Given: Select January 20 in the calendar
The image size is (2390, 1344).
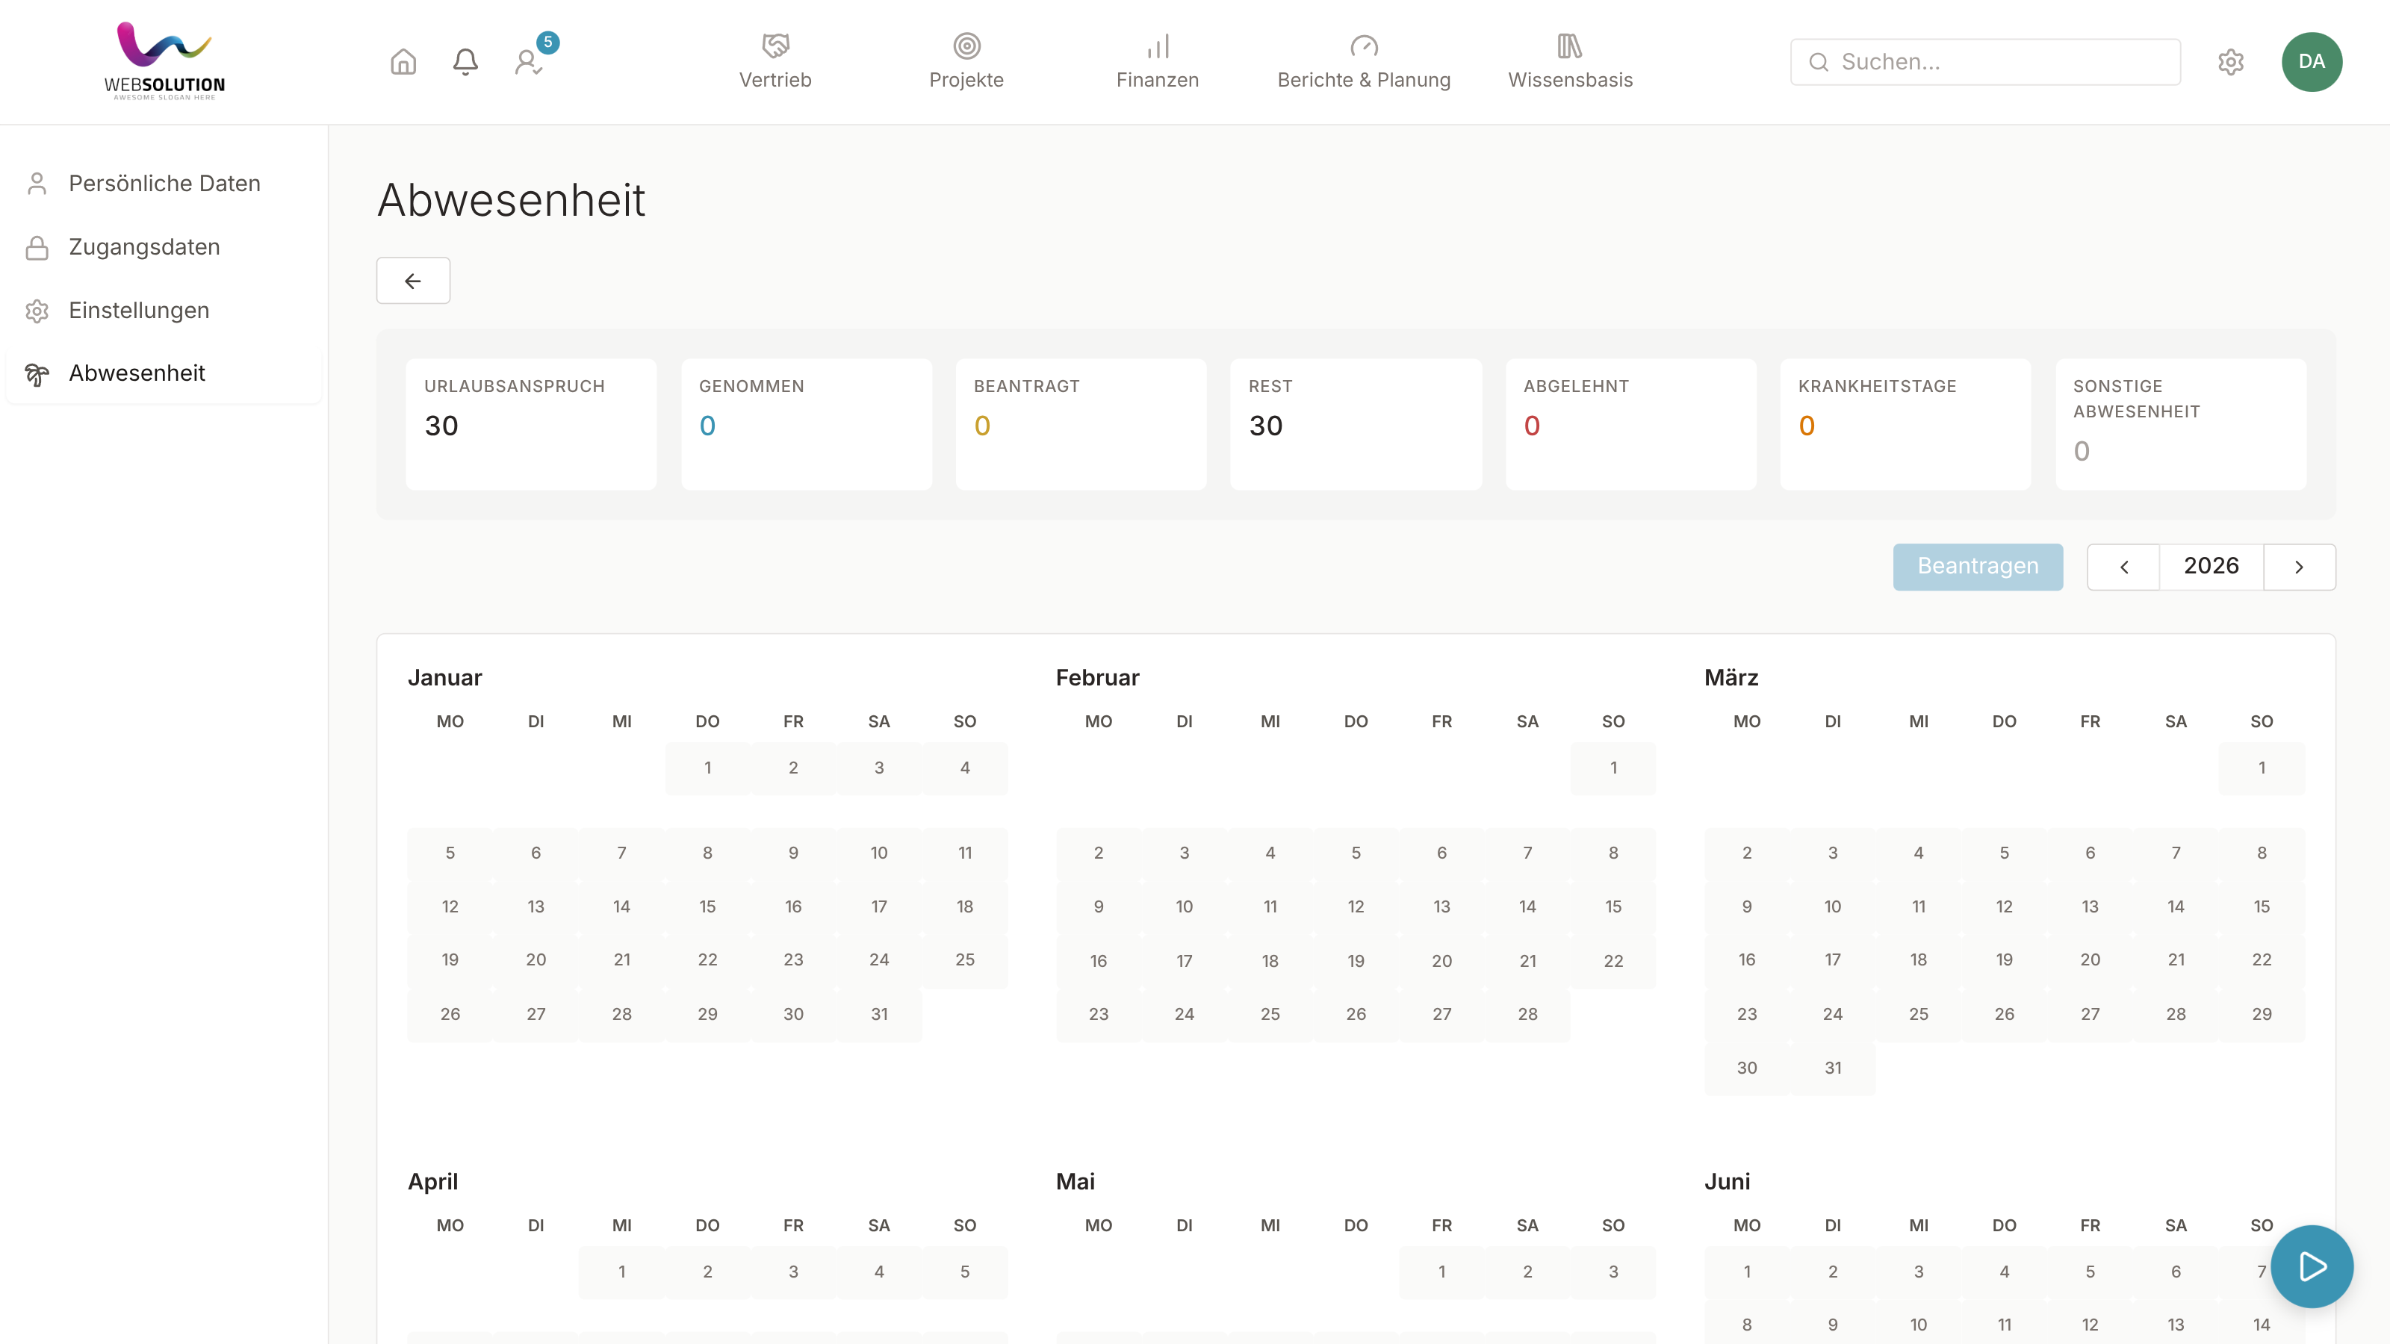Looking at the screenshot, I should tap(536, 960).
